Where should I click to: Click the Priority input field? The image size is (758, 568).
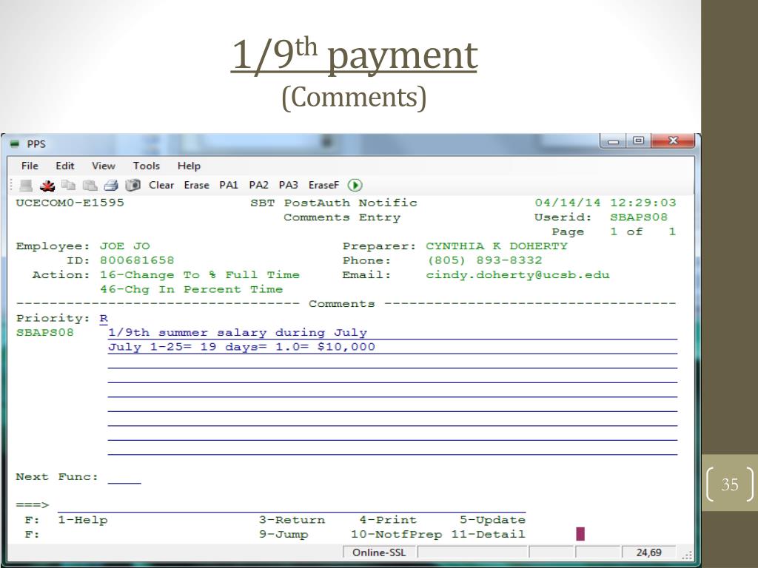[x=104, y=319]
